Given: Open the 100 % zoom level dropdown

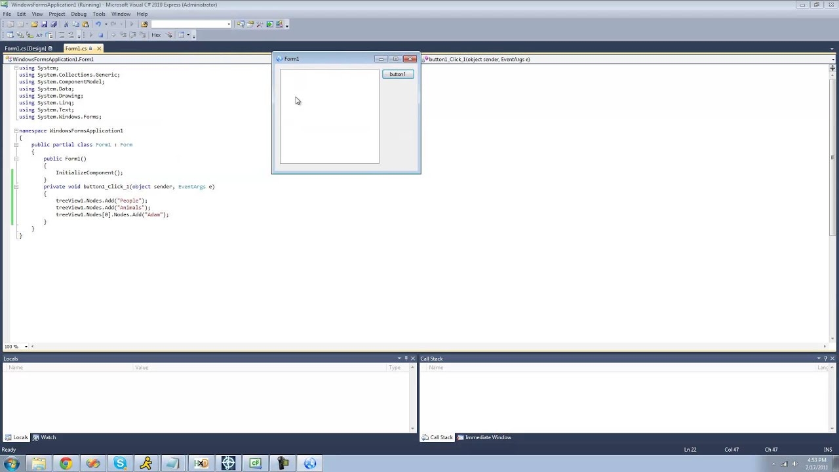Looking at the screenshot, I should pos(26,346).
